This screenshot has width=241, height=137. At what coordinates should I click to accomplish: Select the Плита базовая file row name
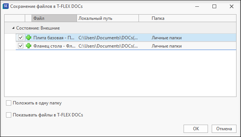coord(54,38)
